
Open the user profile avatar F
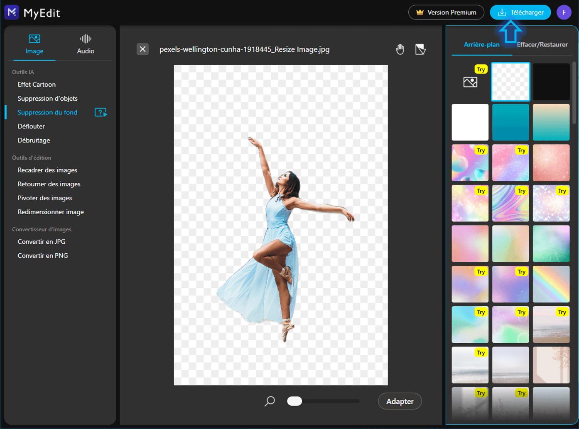click(x=564, y=12)
